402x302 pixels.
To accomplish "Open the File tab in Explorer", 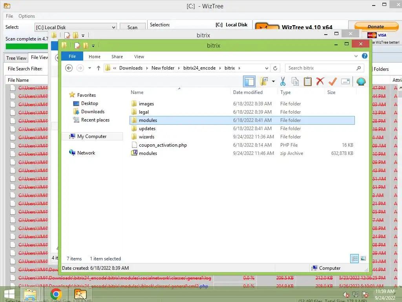I will [x=72, y=56].
